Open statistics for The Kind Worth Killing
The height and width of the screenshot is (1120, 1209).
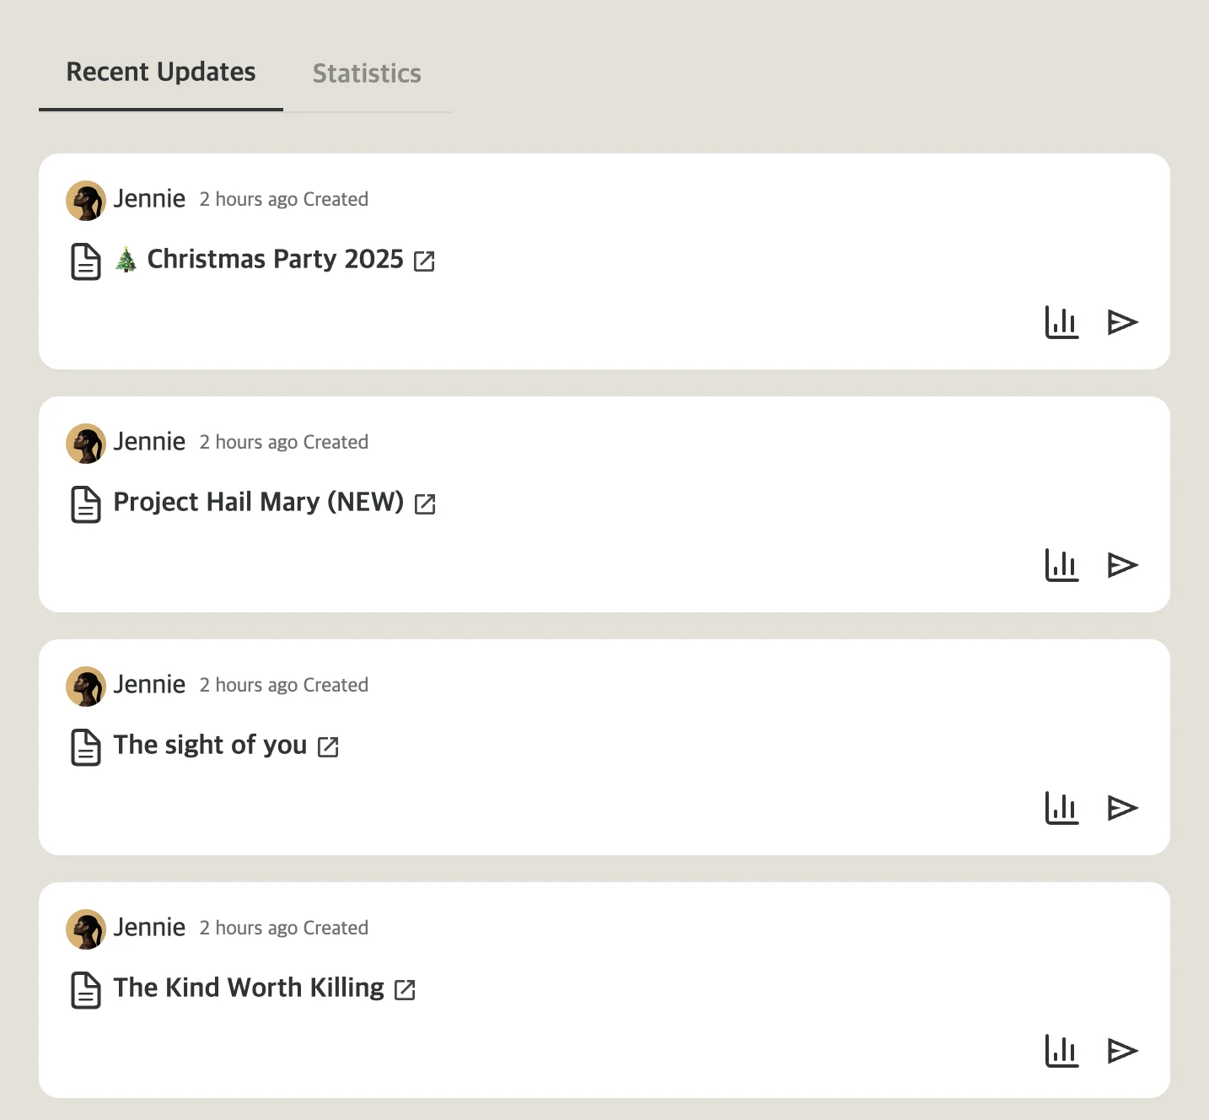pyautogui.click(x=1061, y=1052)
